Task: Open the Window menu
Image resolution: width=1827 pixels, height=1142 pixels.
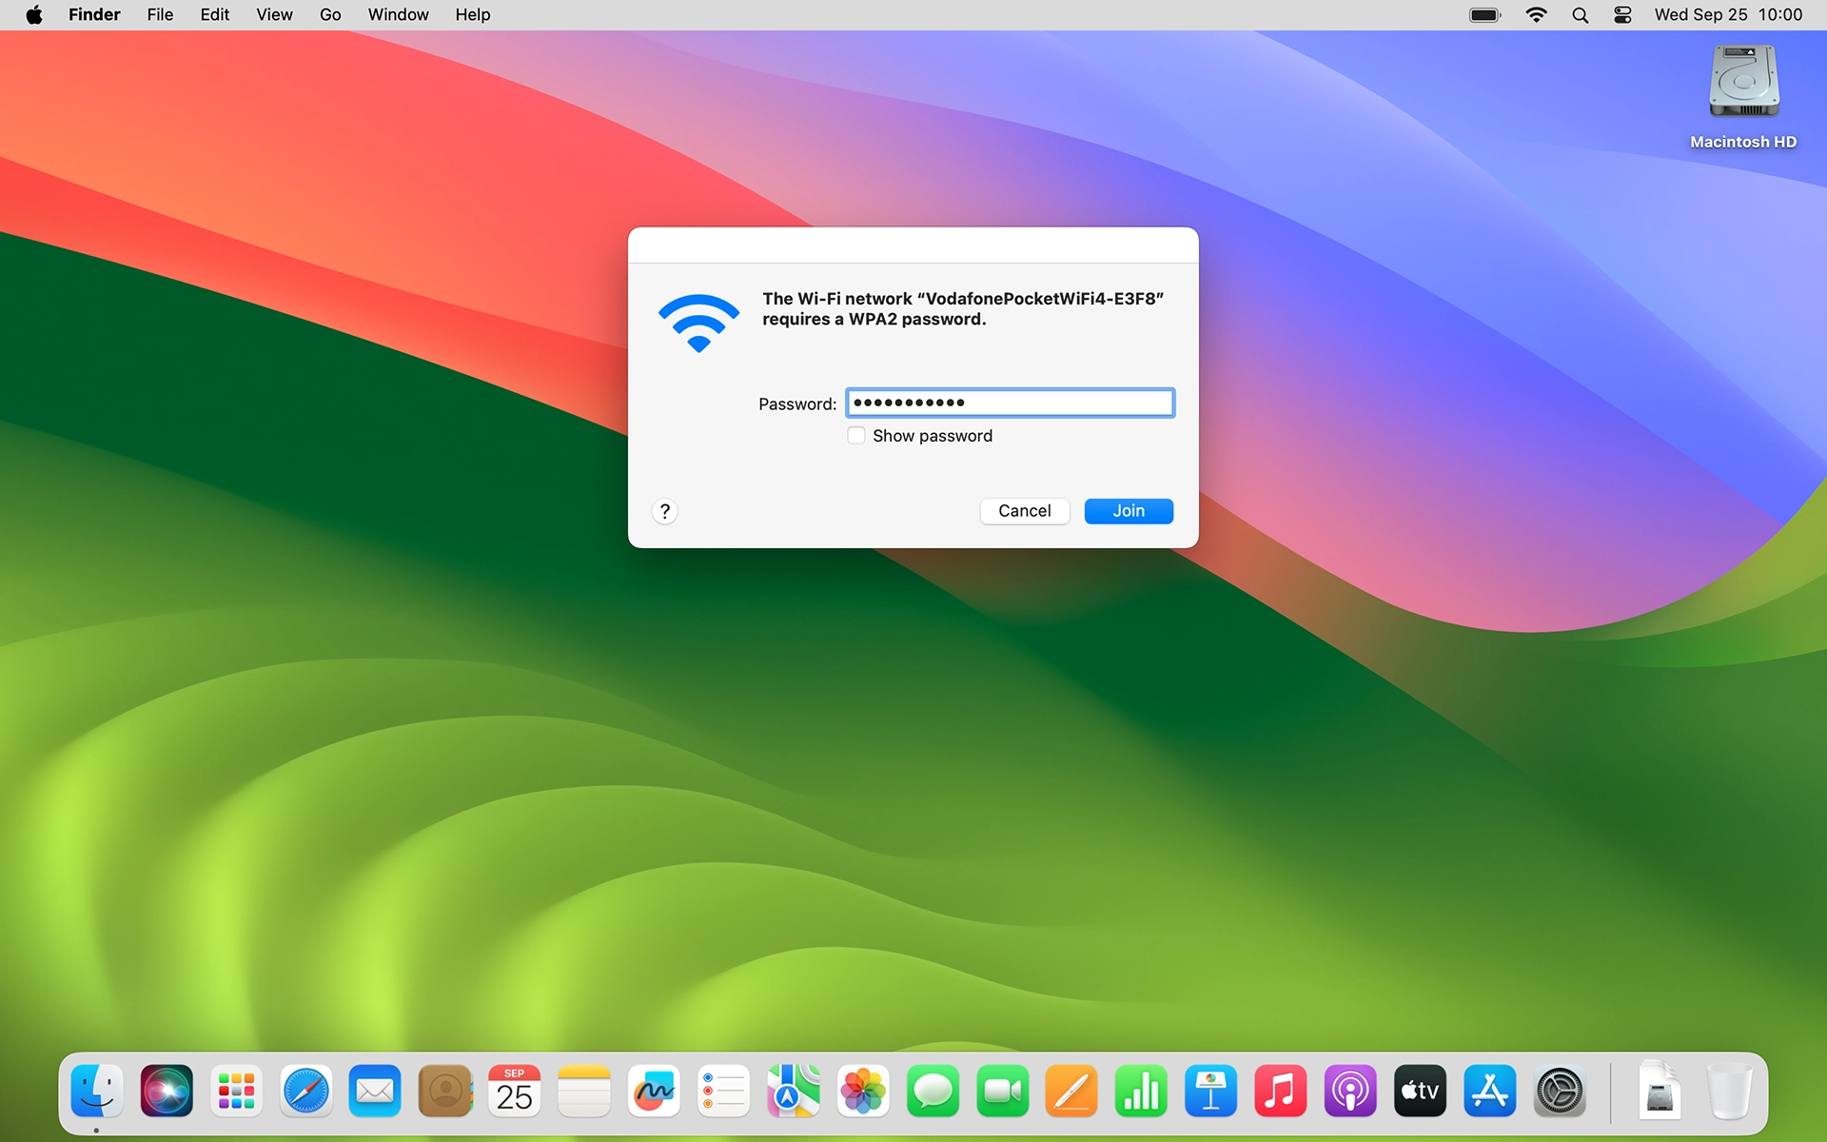Action: pos(398,14)
